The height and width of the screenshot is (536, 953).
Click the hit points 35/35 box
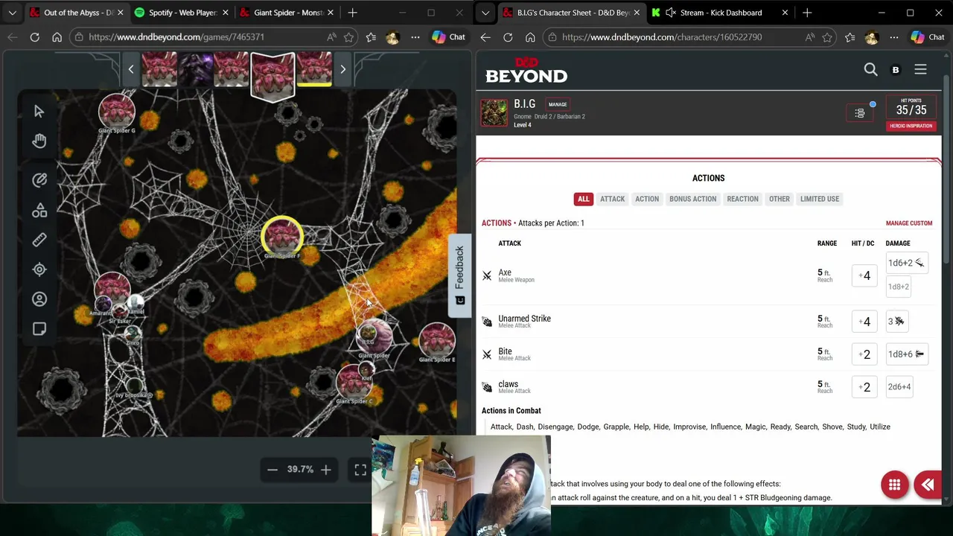tap(911, 107)
